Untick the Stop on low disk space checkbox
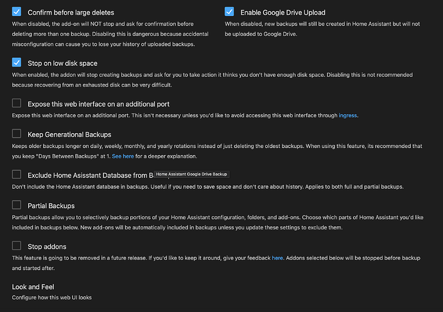Viewport: 443px width, 312px height. pos(17,62)
